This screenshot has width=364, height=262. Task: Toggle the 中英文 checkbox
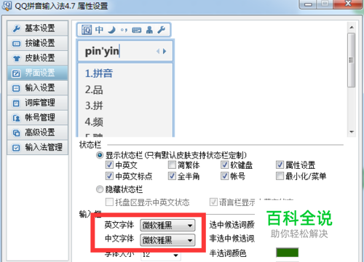(x=109, y=165)
